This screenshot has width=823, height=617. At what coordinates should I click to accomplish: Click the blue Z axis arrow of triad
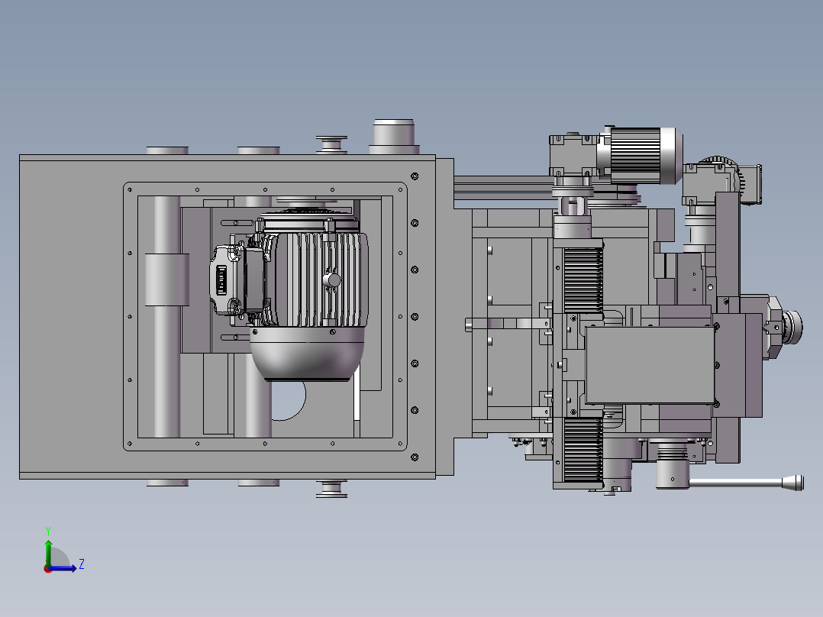pos(63,568)
